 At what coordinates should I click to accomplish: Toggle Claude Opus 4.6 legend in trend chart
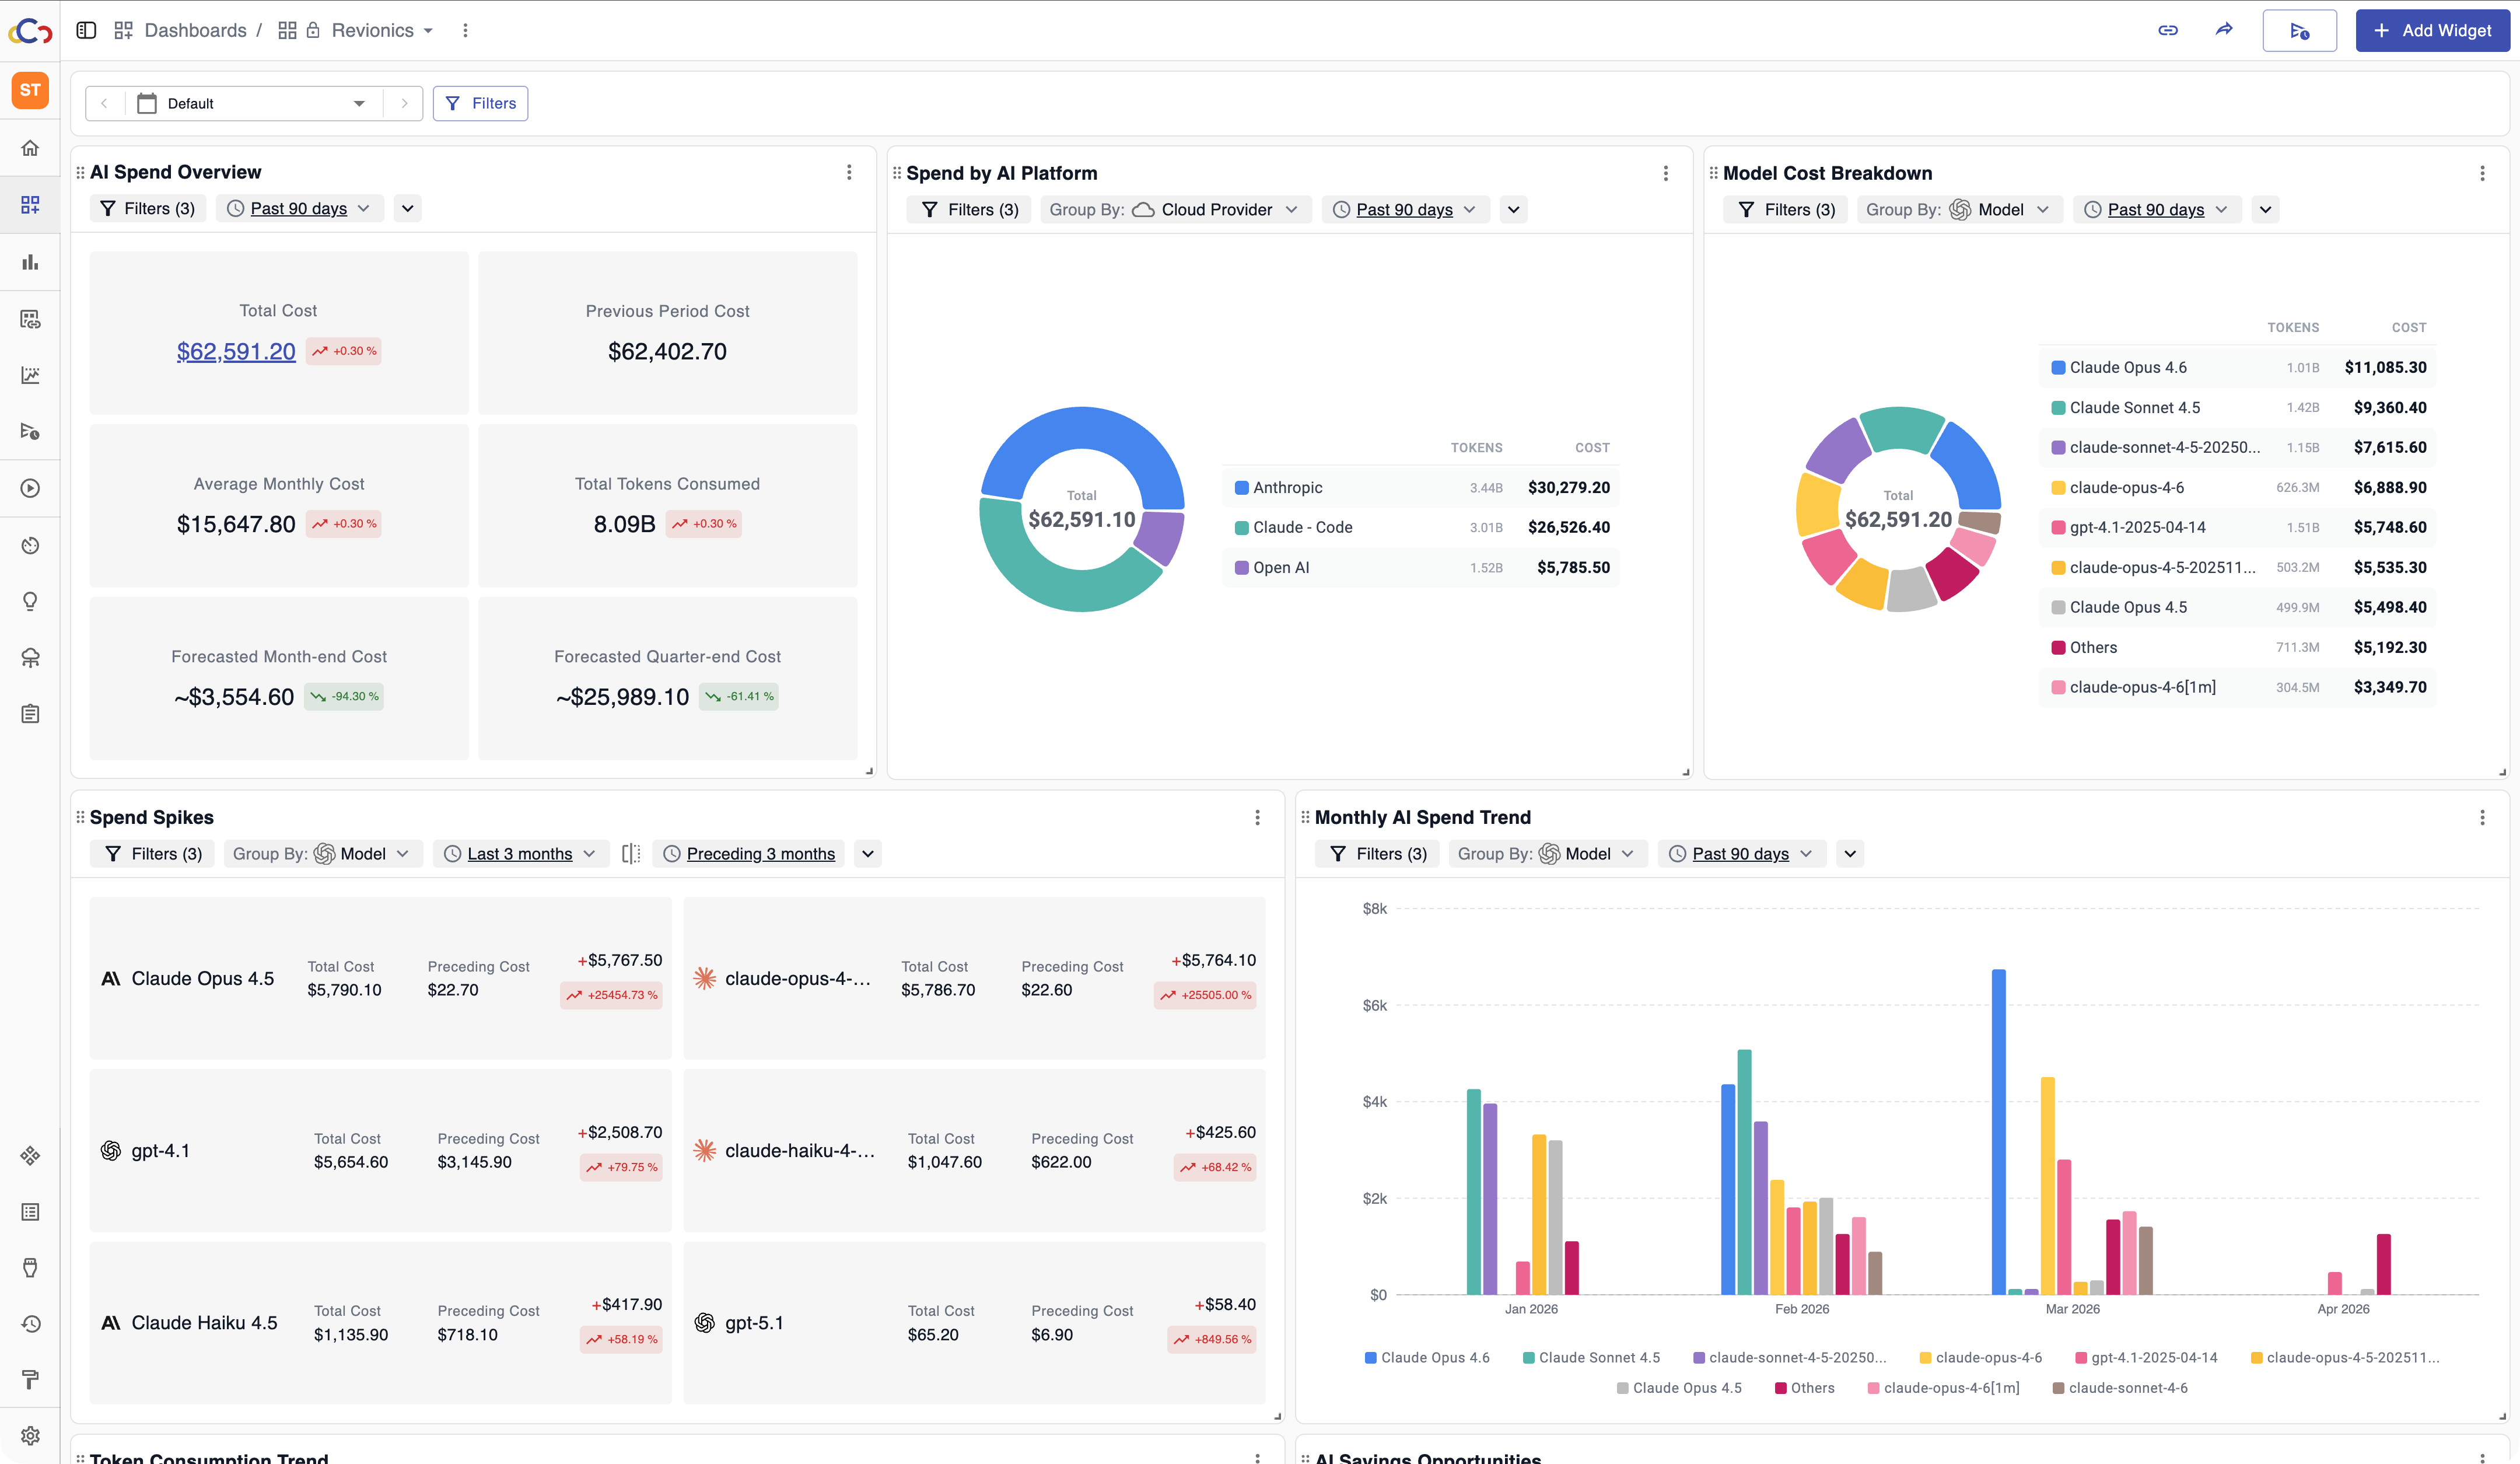(x=1427, y=1357)
